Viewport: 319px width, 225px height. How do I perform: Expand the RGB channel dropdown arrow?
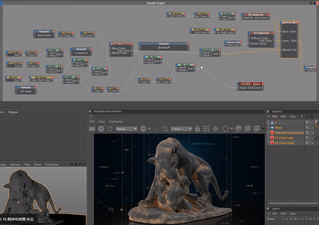(x=150, y=129)
